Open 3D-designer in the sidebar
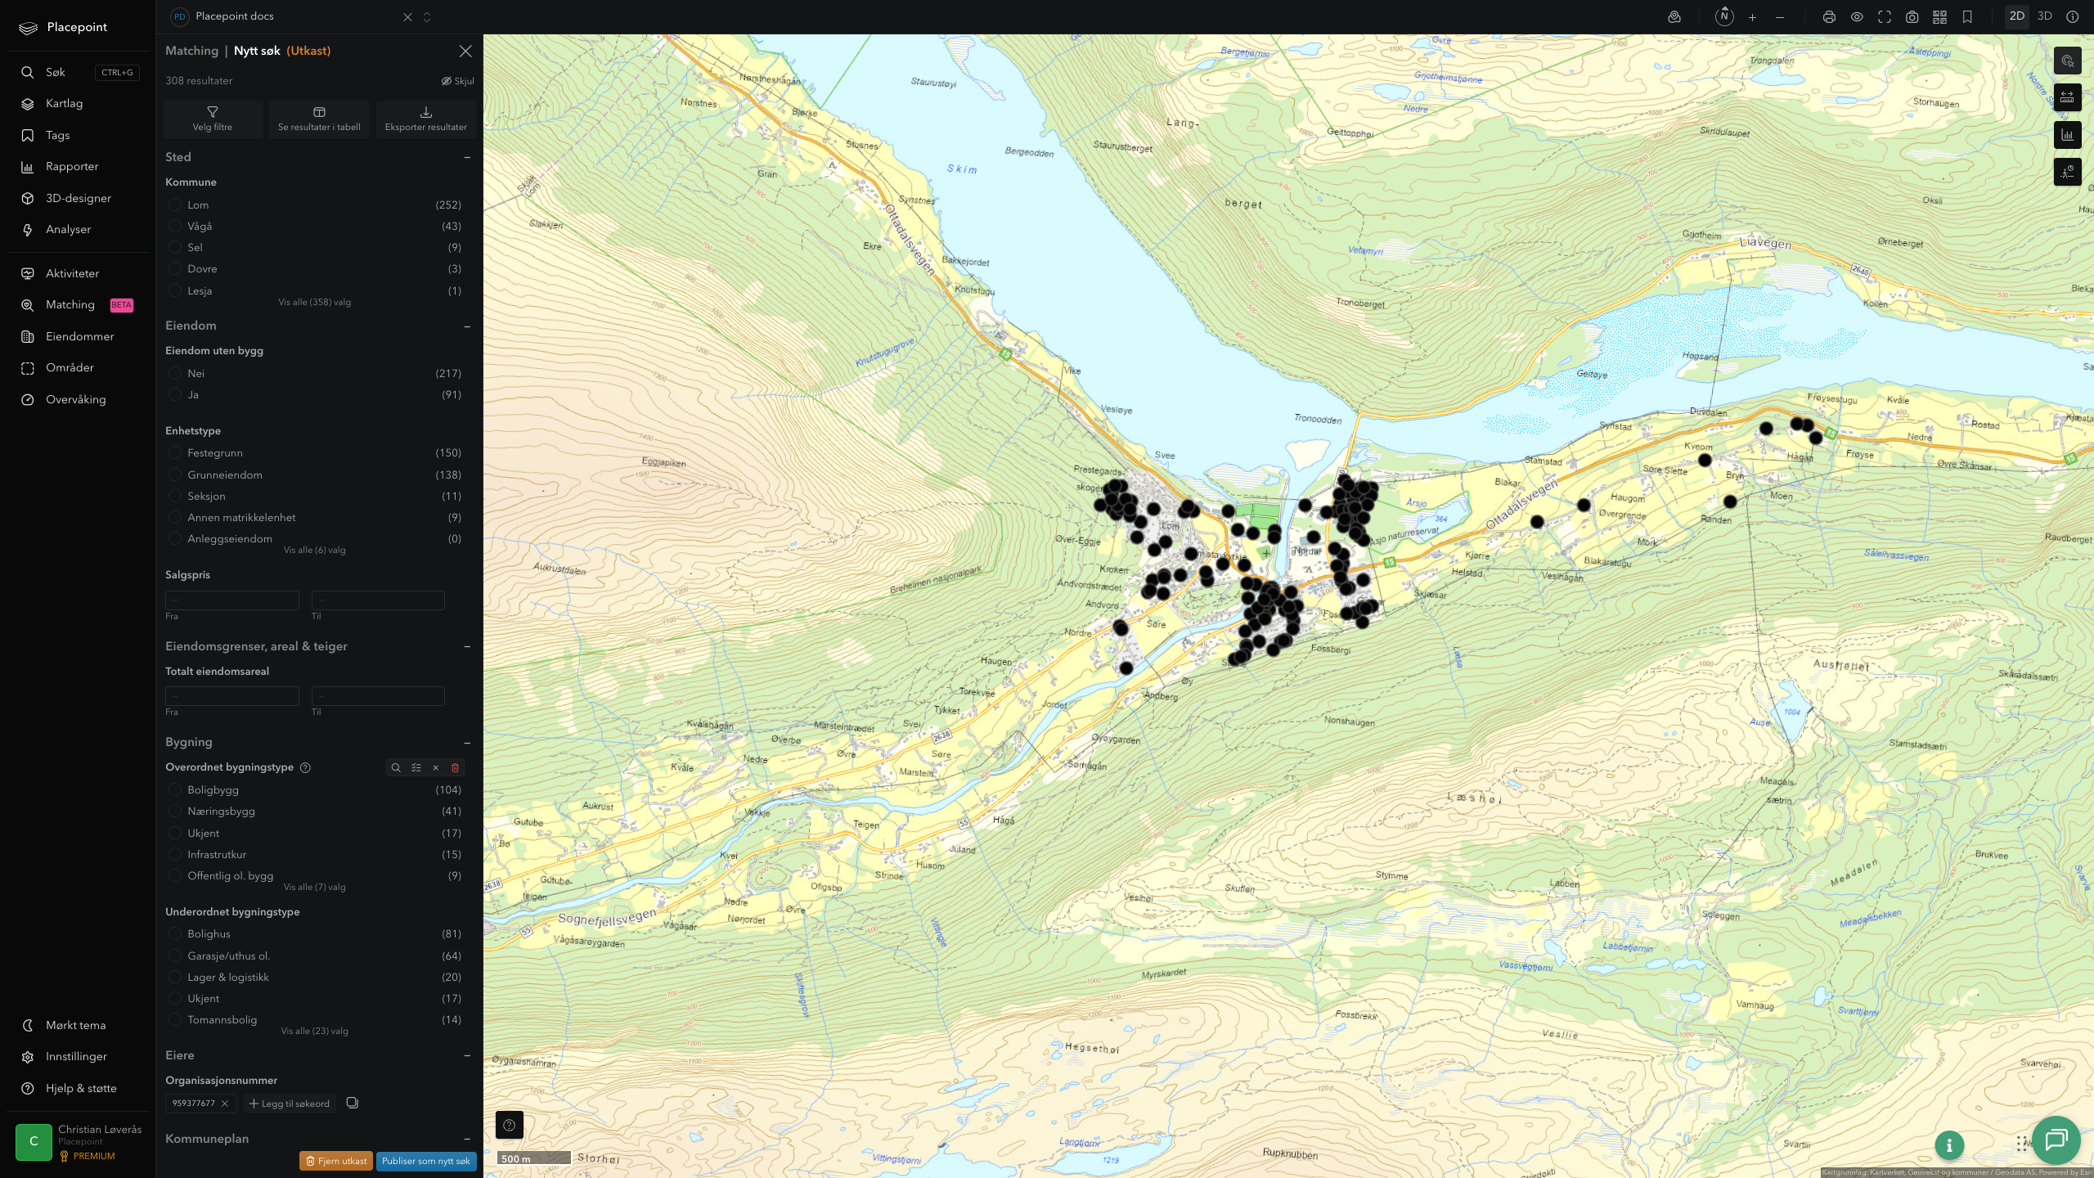The width and height of the screenshot is (2094, 1178). 80,198
